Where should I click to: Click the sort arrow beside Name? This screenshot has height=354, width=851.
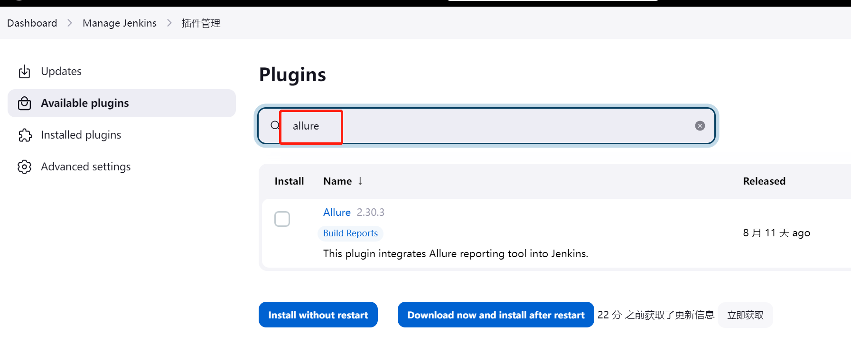point(360,181)
